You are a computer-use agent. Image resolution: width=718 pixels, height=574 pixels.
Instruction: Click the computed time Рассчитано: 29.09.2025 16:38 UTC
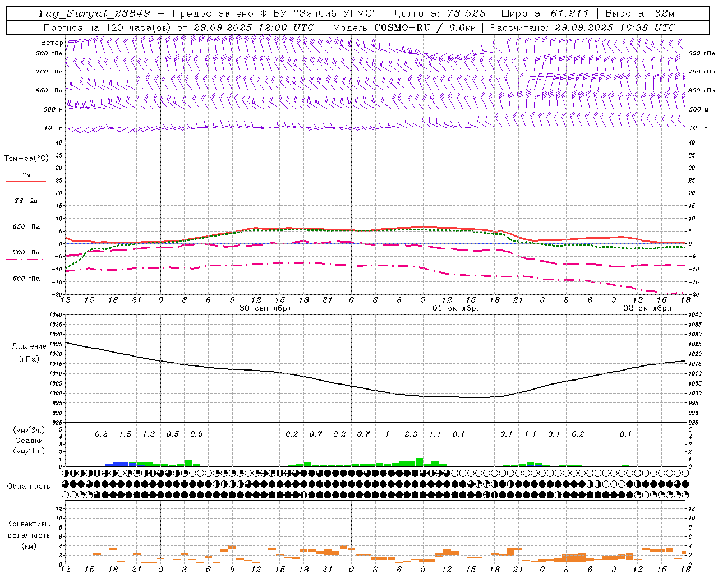click(x=582, y=27)
